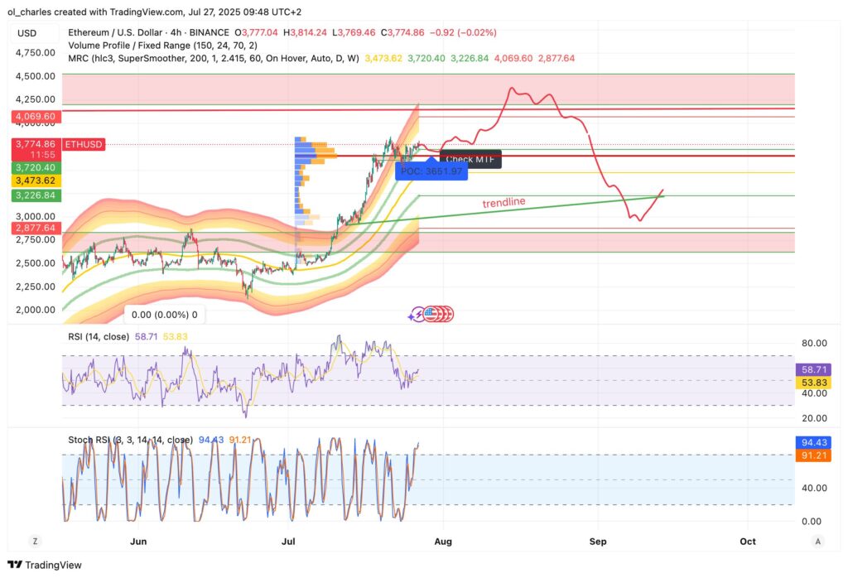Image resolution: width=848 pixels, height=578 pixels.
Task: Click the 4,069.60 red price level label
Action: pyautogui.click(x=35, y=116)
